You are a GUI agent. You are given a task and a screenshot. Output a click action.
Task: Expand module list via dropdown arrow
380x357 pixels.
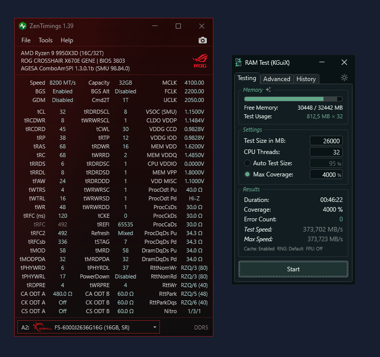coord(155,327)
